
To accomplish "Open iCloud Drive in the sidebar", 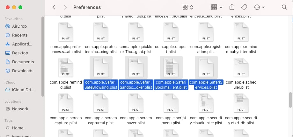I will click(x=23, y=90).
